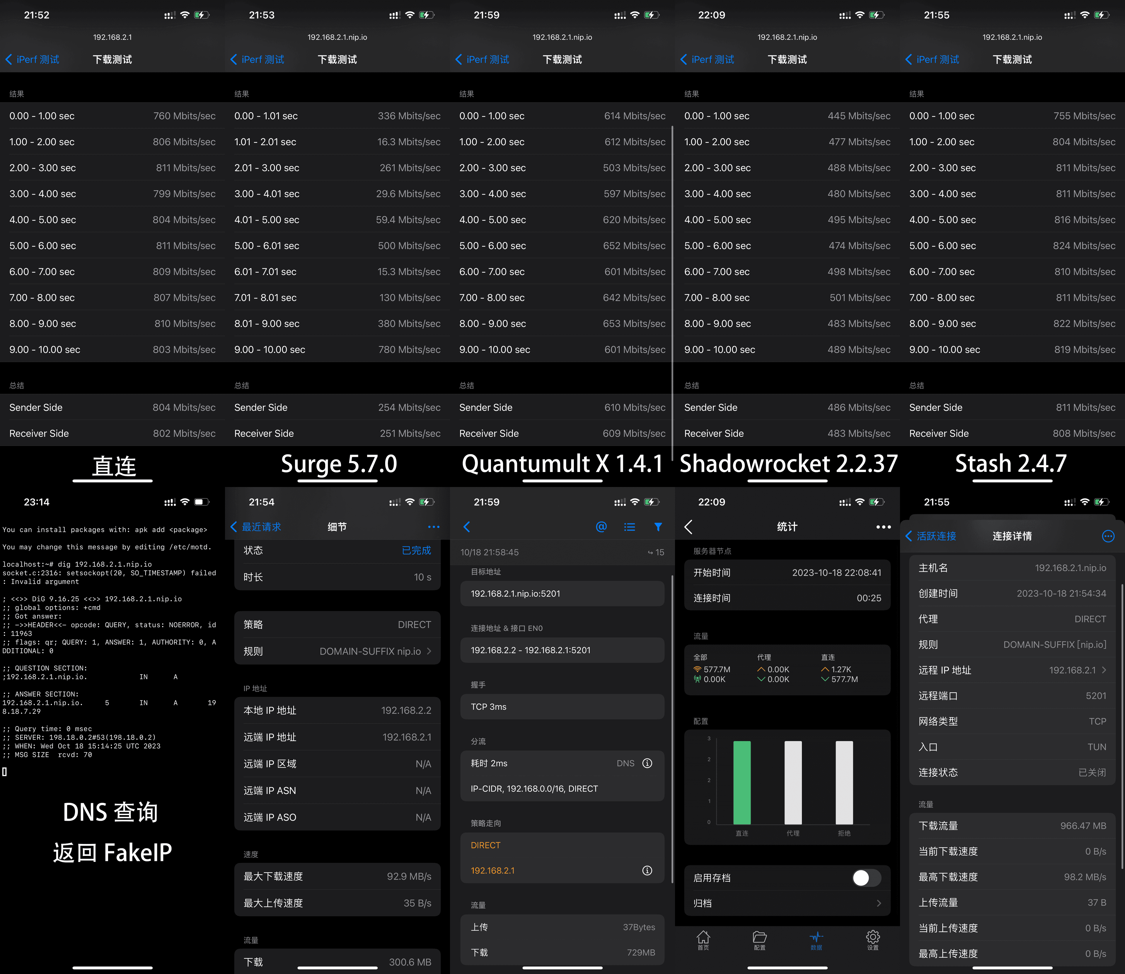Open Shadowrocket 设置 gear tab
Image resolution: width=1125 pixels, height=974 pixels.
(x=873, y=940)
